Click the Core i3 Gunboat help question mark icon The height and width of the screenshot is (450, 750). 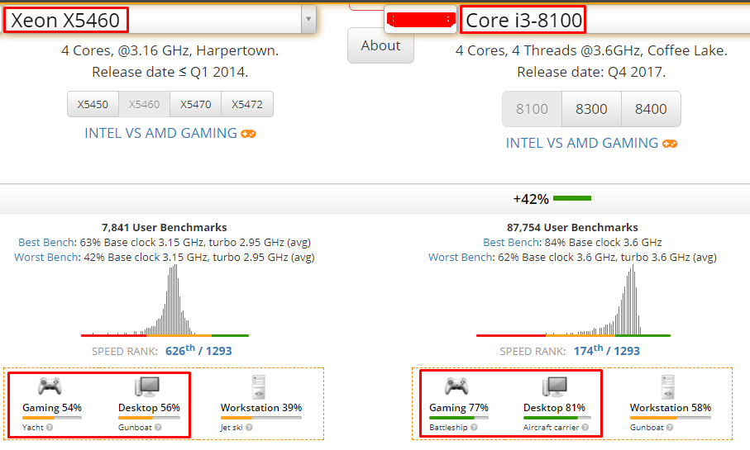[x=670, y=428]
